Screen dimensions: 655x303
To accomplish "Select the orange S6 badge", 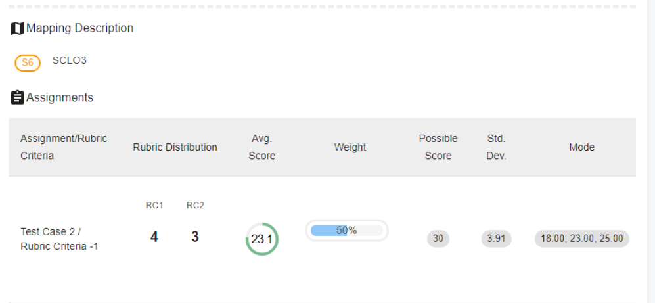I will 28,63.
